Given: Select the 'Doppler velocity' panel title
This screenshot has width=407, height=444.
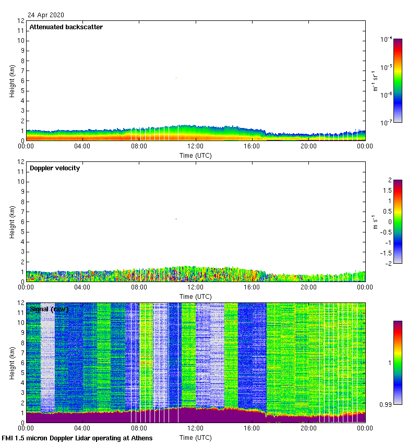Looking at the screenshot, I should click(55, 168).
